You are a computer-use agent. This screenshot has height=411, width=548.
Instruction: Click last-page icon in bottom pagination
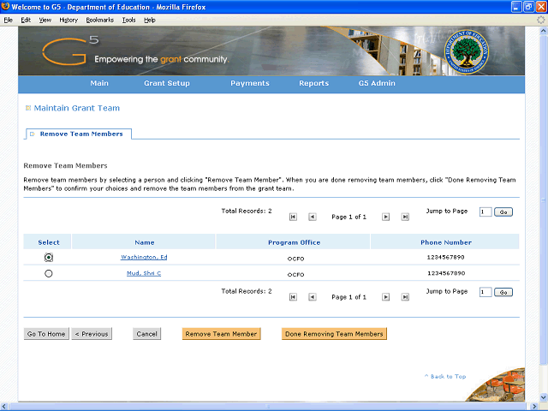tap(405, 297)
